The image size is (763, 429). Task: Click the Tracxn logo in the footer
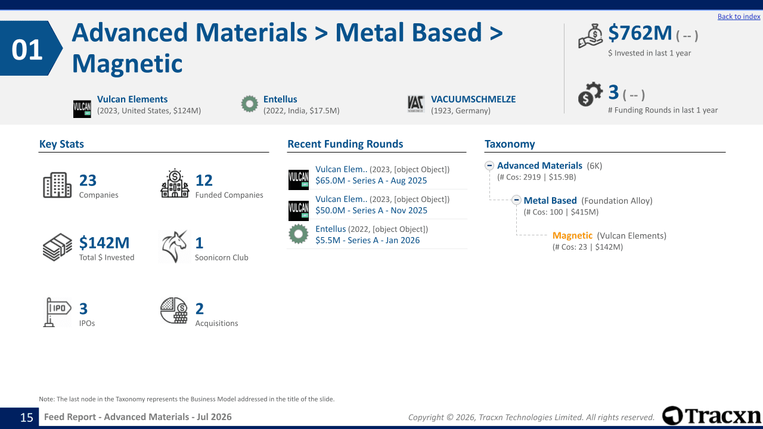[x=712, y=416]
